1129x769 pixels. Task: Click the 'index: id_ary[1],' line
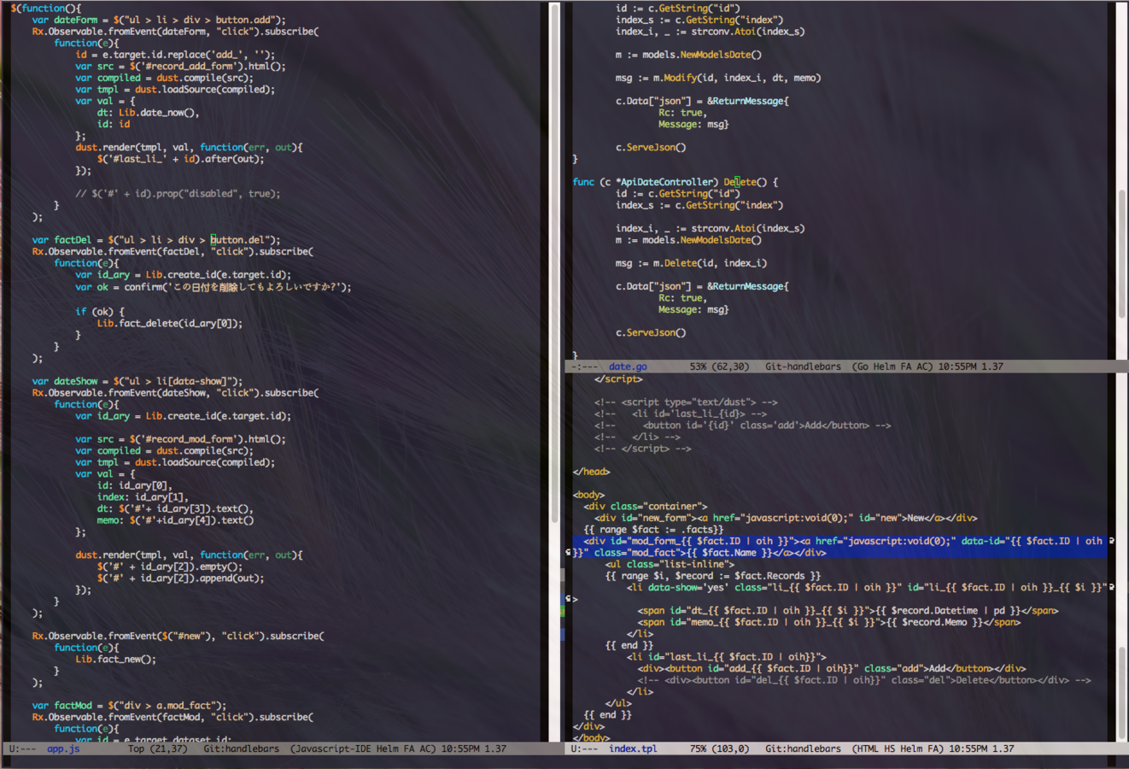pos(143,497)
